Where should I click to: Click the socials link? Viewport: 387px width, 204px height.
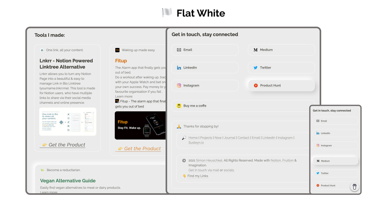(229, 170)
